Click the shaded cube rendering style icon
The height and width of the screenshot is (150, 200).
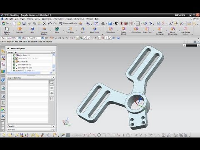coord(110,23)
